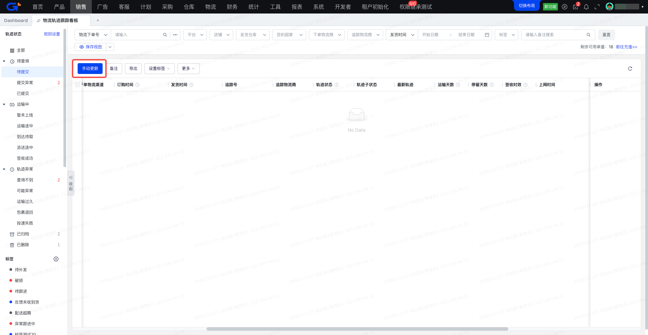Open the notification bell

click(586, 7)
